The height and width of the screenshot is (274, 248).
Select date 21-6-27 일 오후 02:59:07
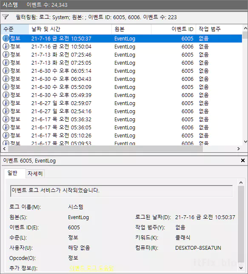61,103
